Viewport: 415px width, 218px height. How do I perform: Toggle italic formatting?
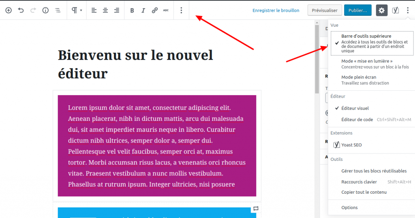143,10
